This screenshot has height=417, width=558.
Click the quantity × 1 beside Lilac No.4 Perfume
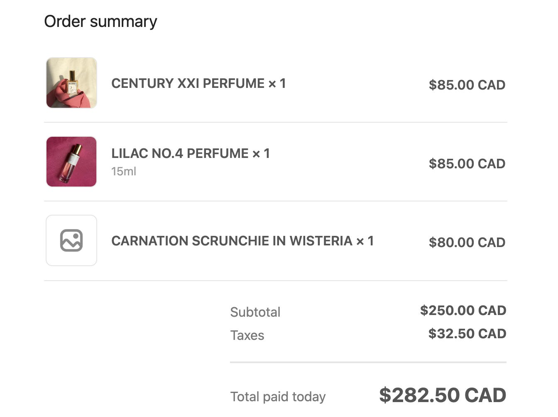click(261, 153)
